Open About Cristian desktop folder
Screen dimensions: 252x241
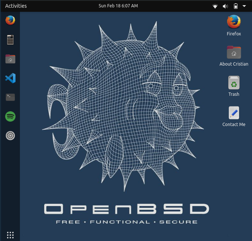click(234, 52)
